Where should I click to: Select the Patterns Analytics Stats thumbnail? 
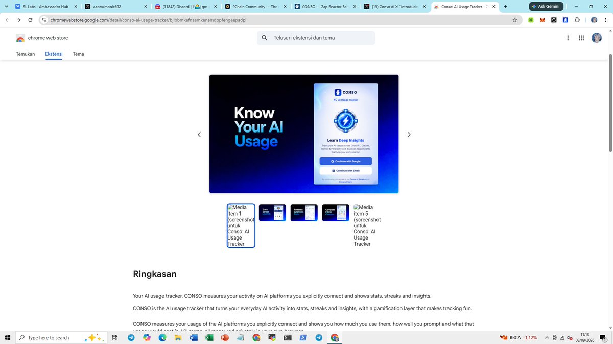click(304, 213)
